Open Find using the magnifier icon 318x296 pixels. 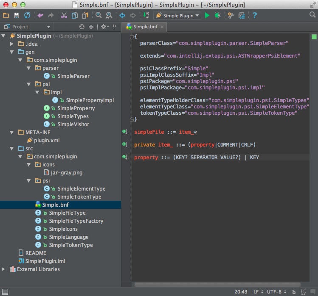click(98, 16)
